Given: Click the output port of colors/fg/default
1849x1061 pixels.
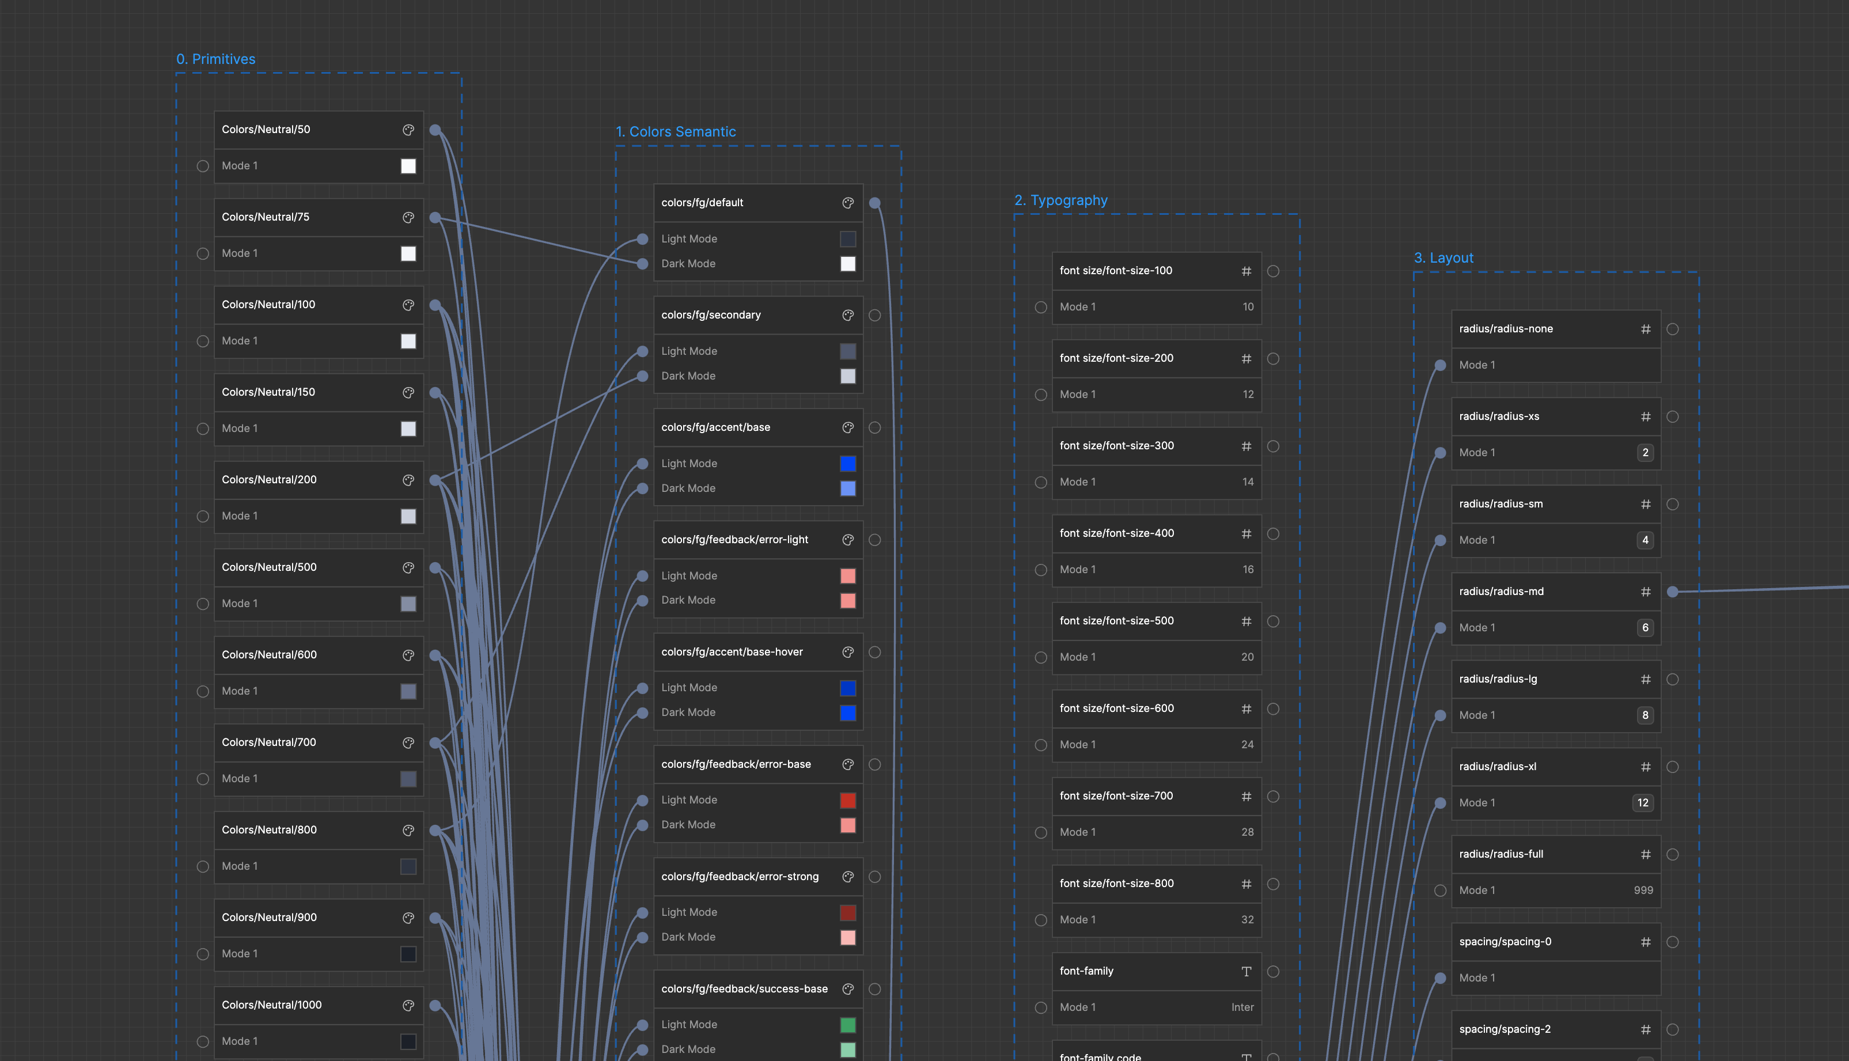Looking at the screenshot, I should pos(874,203).
